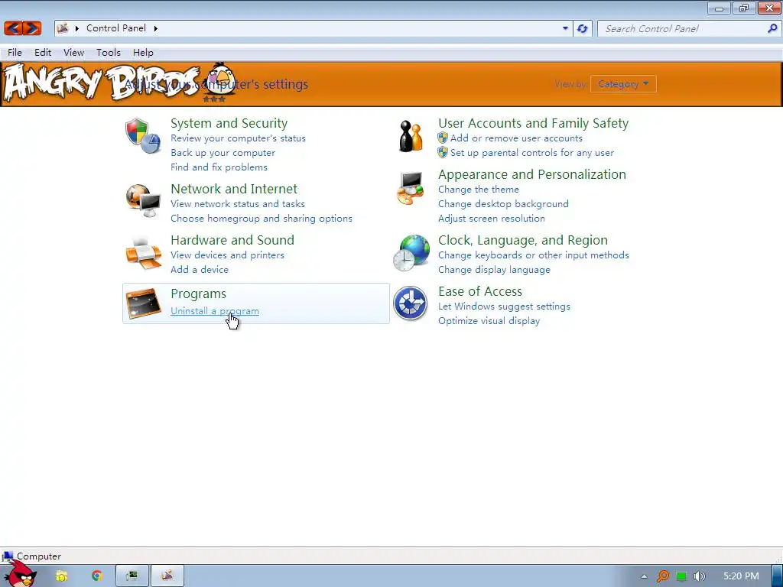The image size is (783, 587).
Task: Click Adjust screen resolution
Action: point(492,218)
